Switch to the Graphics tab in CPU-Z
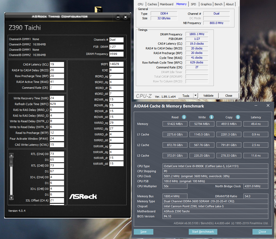Screen dimensions: 276x239 206,4
